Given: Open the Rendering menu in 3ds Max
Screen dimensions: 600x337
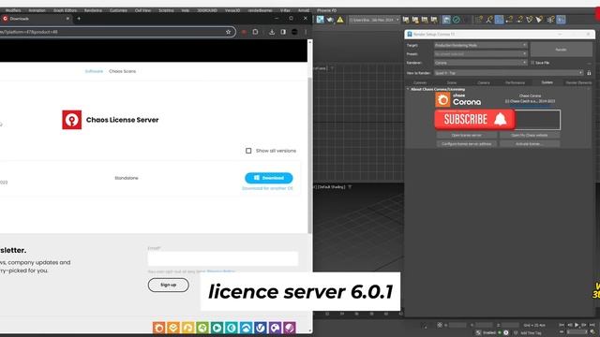Looking at the screenshot, I should (x=93, y=10).
